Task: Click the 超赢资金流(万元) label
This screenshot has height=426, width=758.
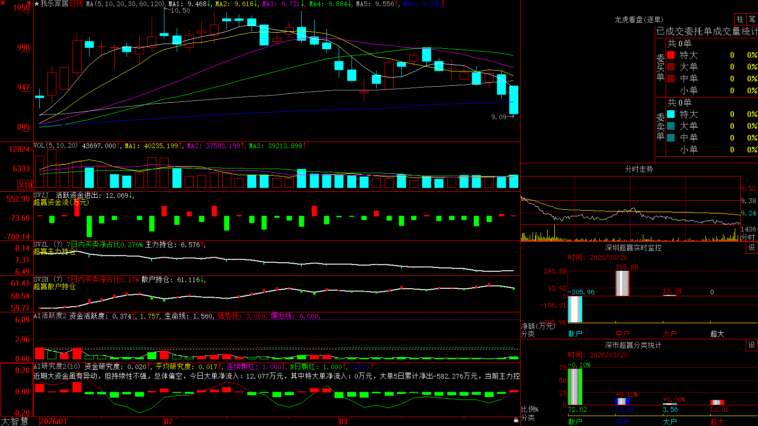Action: click(61, 202)
